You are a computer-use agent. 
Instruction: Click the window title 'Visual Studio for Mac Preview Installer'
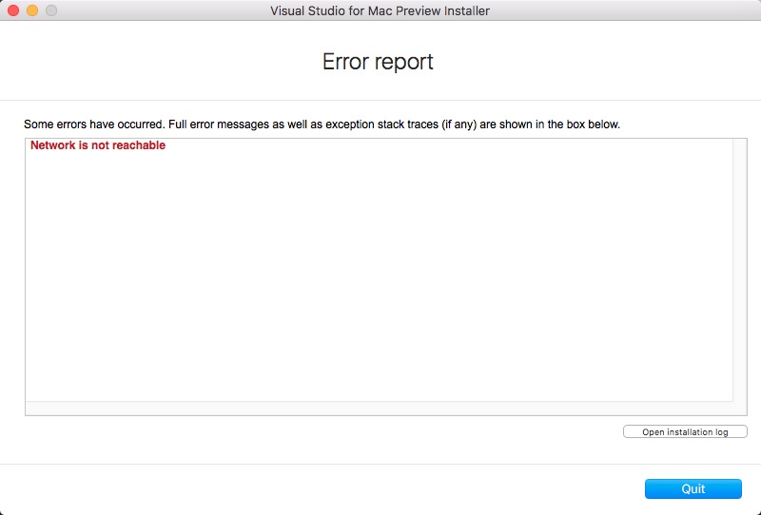(x=380, y=10)
